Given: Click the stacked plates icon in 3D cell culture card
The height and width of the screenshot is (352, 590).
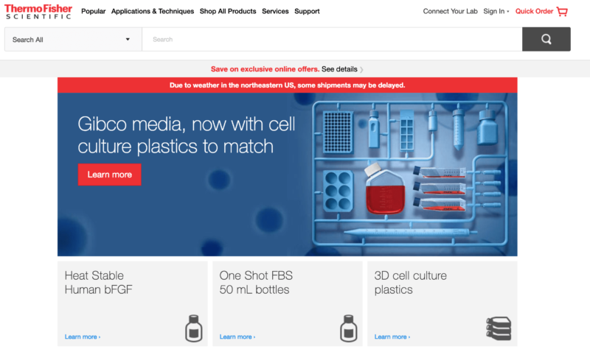Looking at the screenshot, I should pos(499,328).
